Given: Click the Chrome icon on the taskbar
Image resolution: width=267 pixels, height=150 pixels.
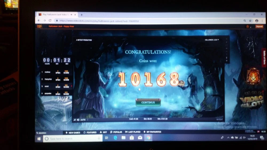Looking at the screenshot, I should [x=148, y=137].
